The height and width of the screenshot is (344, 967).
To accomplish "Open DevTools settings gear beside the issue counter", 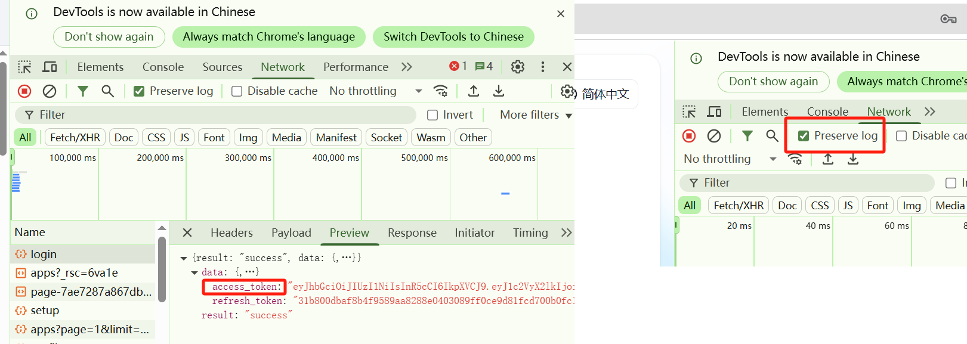I will [518, 67].
